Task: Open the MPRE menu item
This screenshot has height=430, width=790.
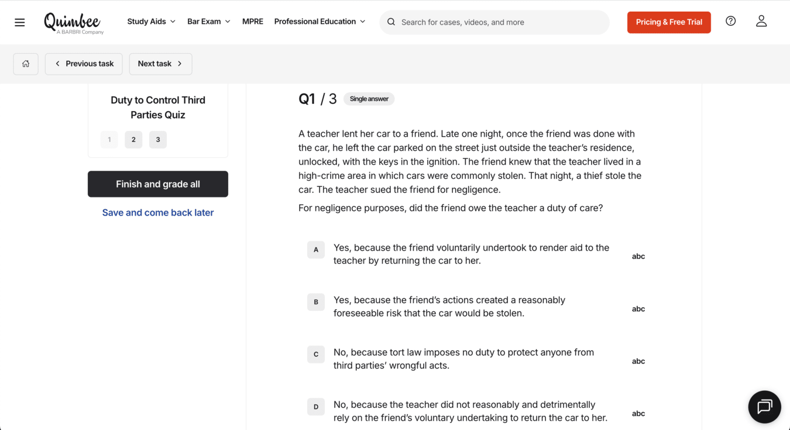Action: (253, 21)
